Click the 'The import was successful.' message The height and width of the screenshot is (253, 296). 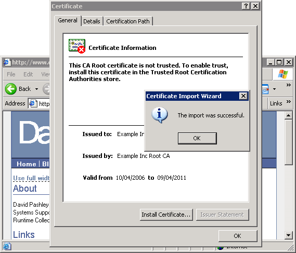click(211, 115)
